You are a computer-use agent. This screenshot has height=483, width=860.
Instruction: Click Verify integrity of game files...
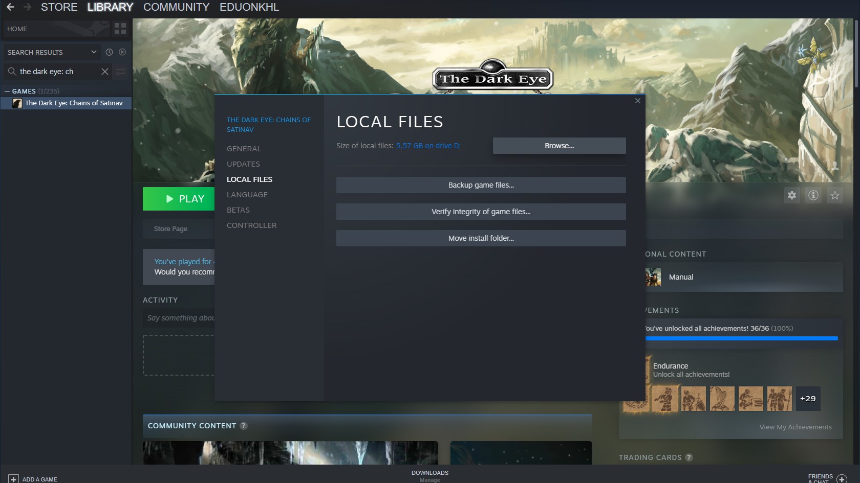(x=481, y=212)
